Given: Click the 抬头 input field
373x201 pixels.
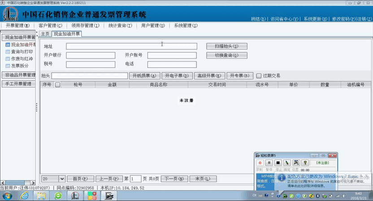Looking at the screenshot, I should click(x=90, y=76).
